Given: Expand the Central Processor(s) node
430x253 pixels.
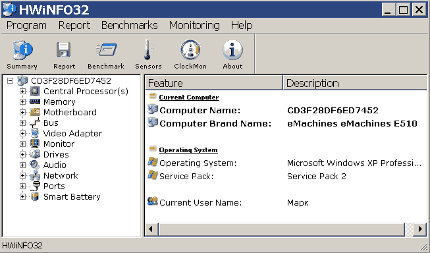Looking at the screenshot, I should point(23,91).
